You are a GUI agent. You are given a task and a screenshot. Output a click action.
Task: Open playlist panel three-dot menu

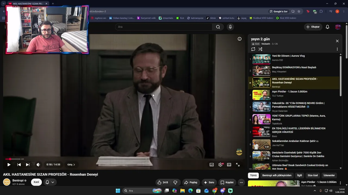pyautogui.click(x=337, y=49)
